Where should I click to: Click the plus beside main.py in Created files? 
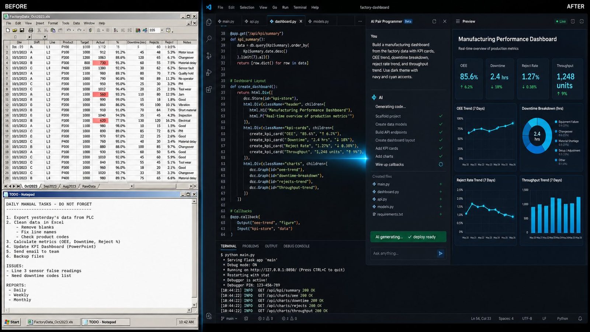(x=441, y=184)
